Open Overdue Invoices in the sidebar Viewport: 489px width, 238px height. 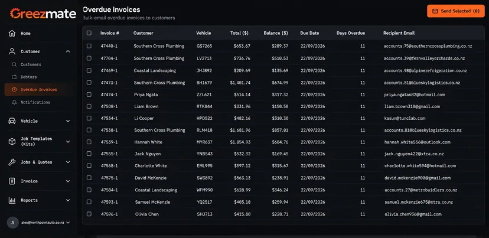point(38,90)
